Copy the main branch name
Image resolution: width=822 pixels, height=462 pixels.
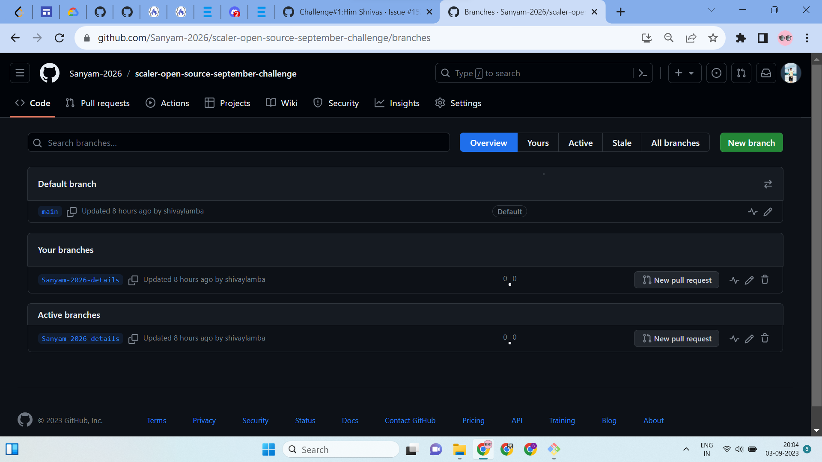(x=72, y=212)
